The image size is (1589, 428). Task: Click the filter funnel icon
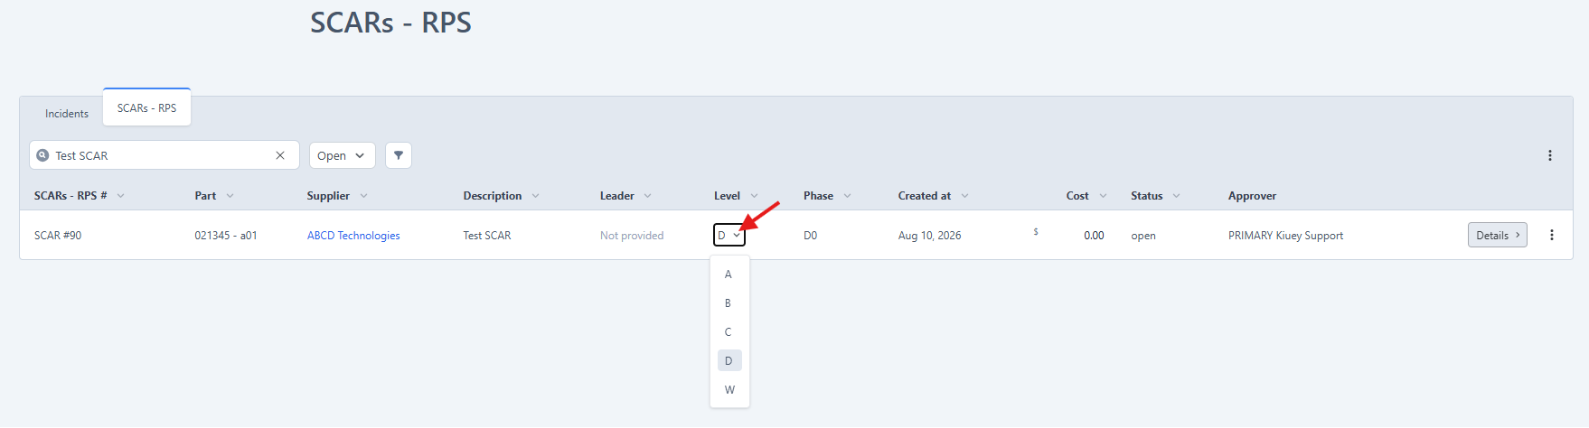click(399, 155)
